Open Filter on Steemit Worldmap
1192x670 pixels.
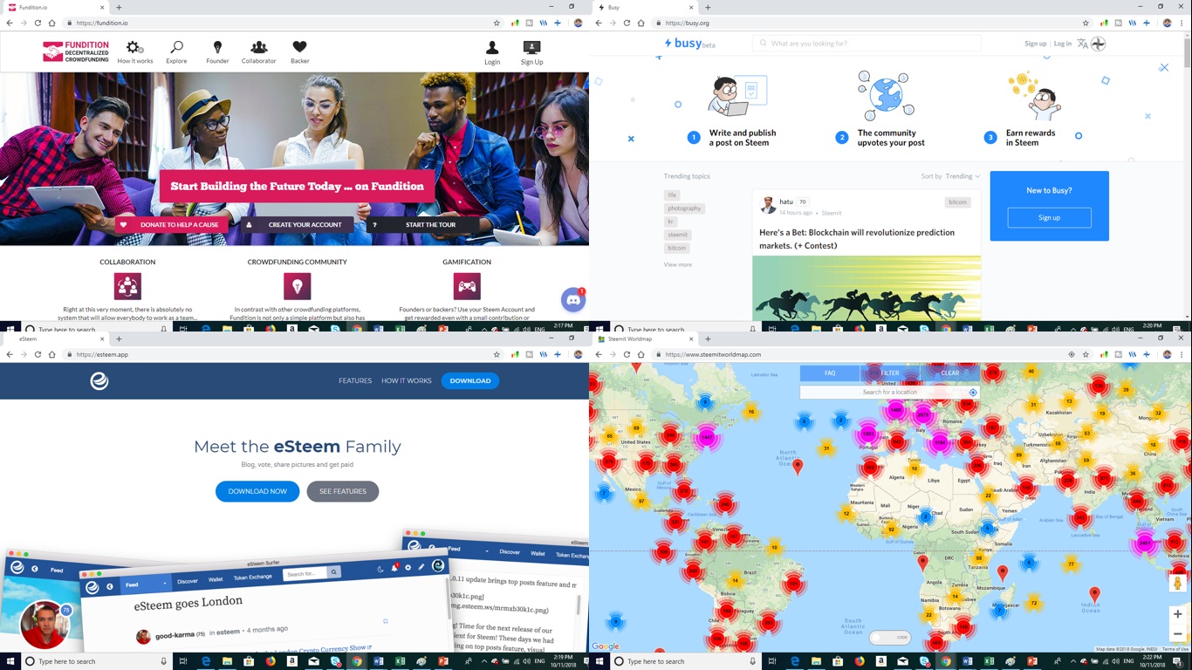tap(889, 373)
